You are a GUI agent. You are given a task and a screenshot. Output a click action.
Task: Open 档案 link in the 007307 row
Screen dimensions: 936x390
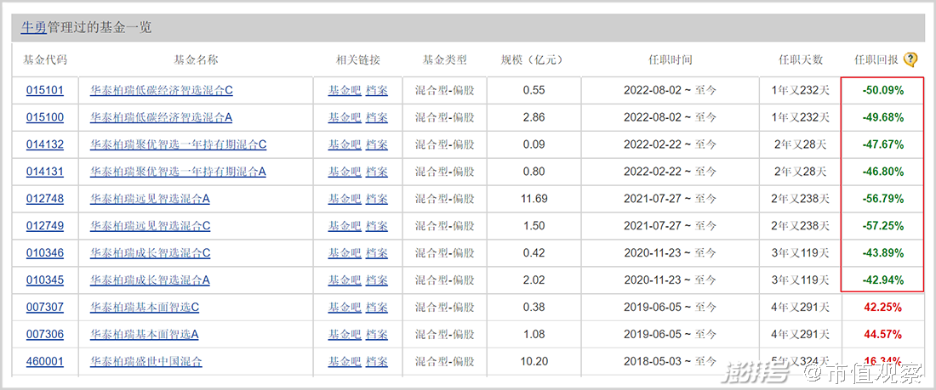[x=377, y=307]
